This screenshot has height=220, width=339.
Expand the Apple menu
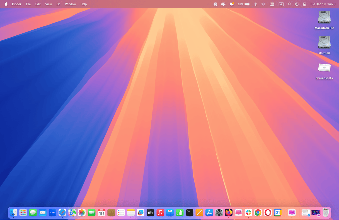pos(6,4)
